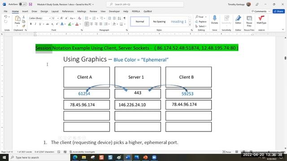Click Increase Indent icon
The image size is (287, 161).
pos(114,18)
